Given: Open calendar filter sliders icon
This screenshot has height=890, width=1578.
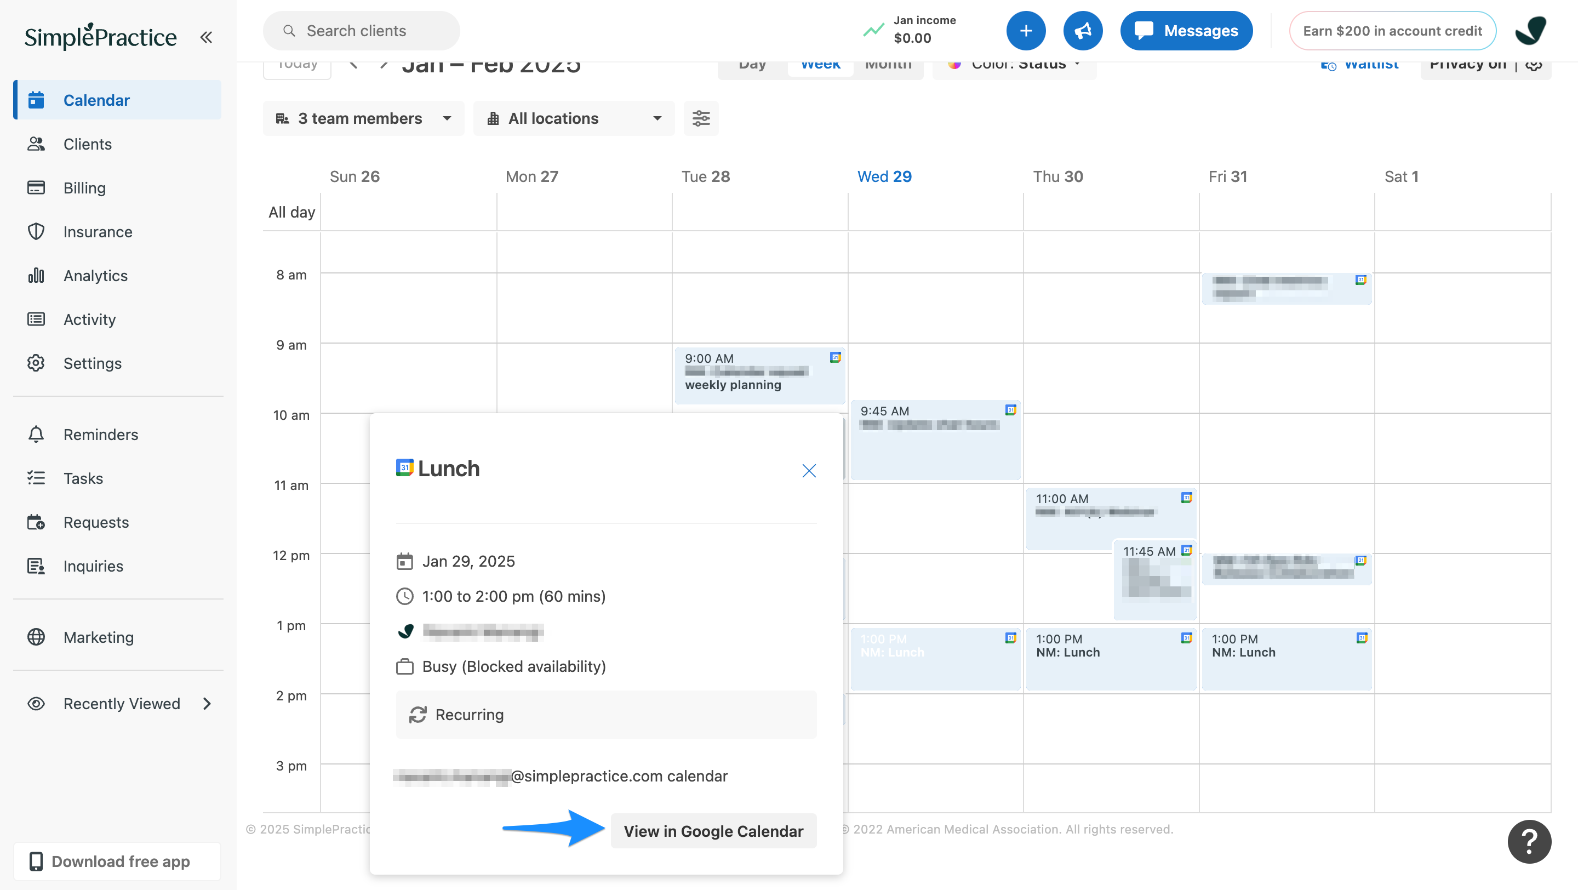Looking at the screenshot, I should [701, 118].
